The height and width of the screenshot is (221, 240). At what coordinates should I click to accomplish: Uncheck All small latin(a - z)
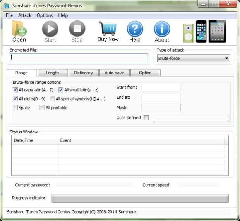point(61,90)
